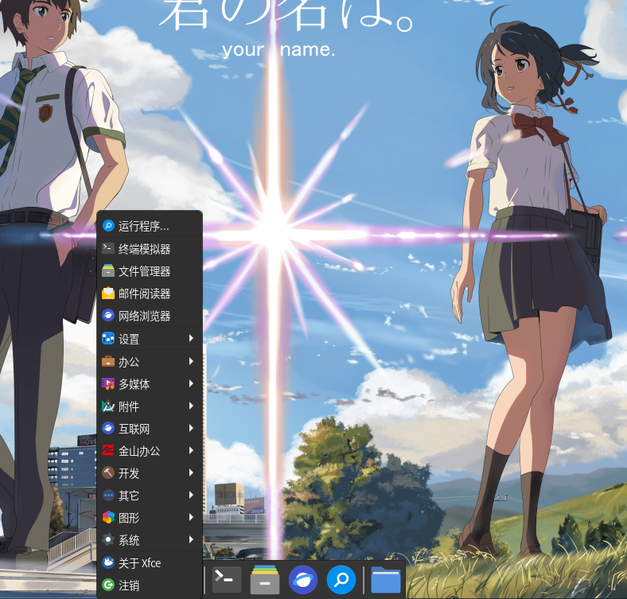Click the envelope icon beside 邮件阅读器
This screenshot has width=627, height=599.
[x=108, y=293]
